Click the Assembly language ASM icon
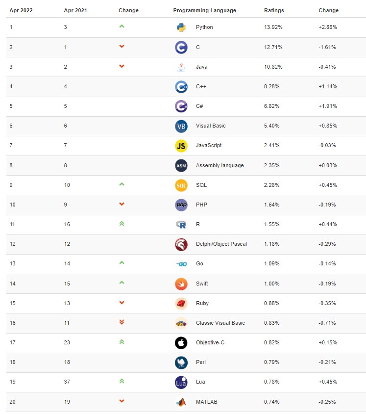The height and width of the screenshot is (414, 366). (x=181, y=165)
